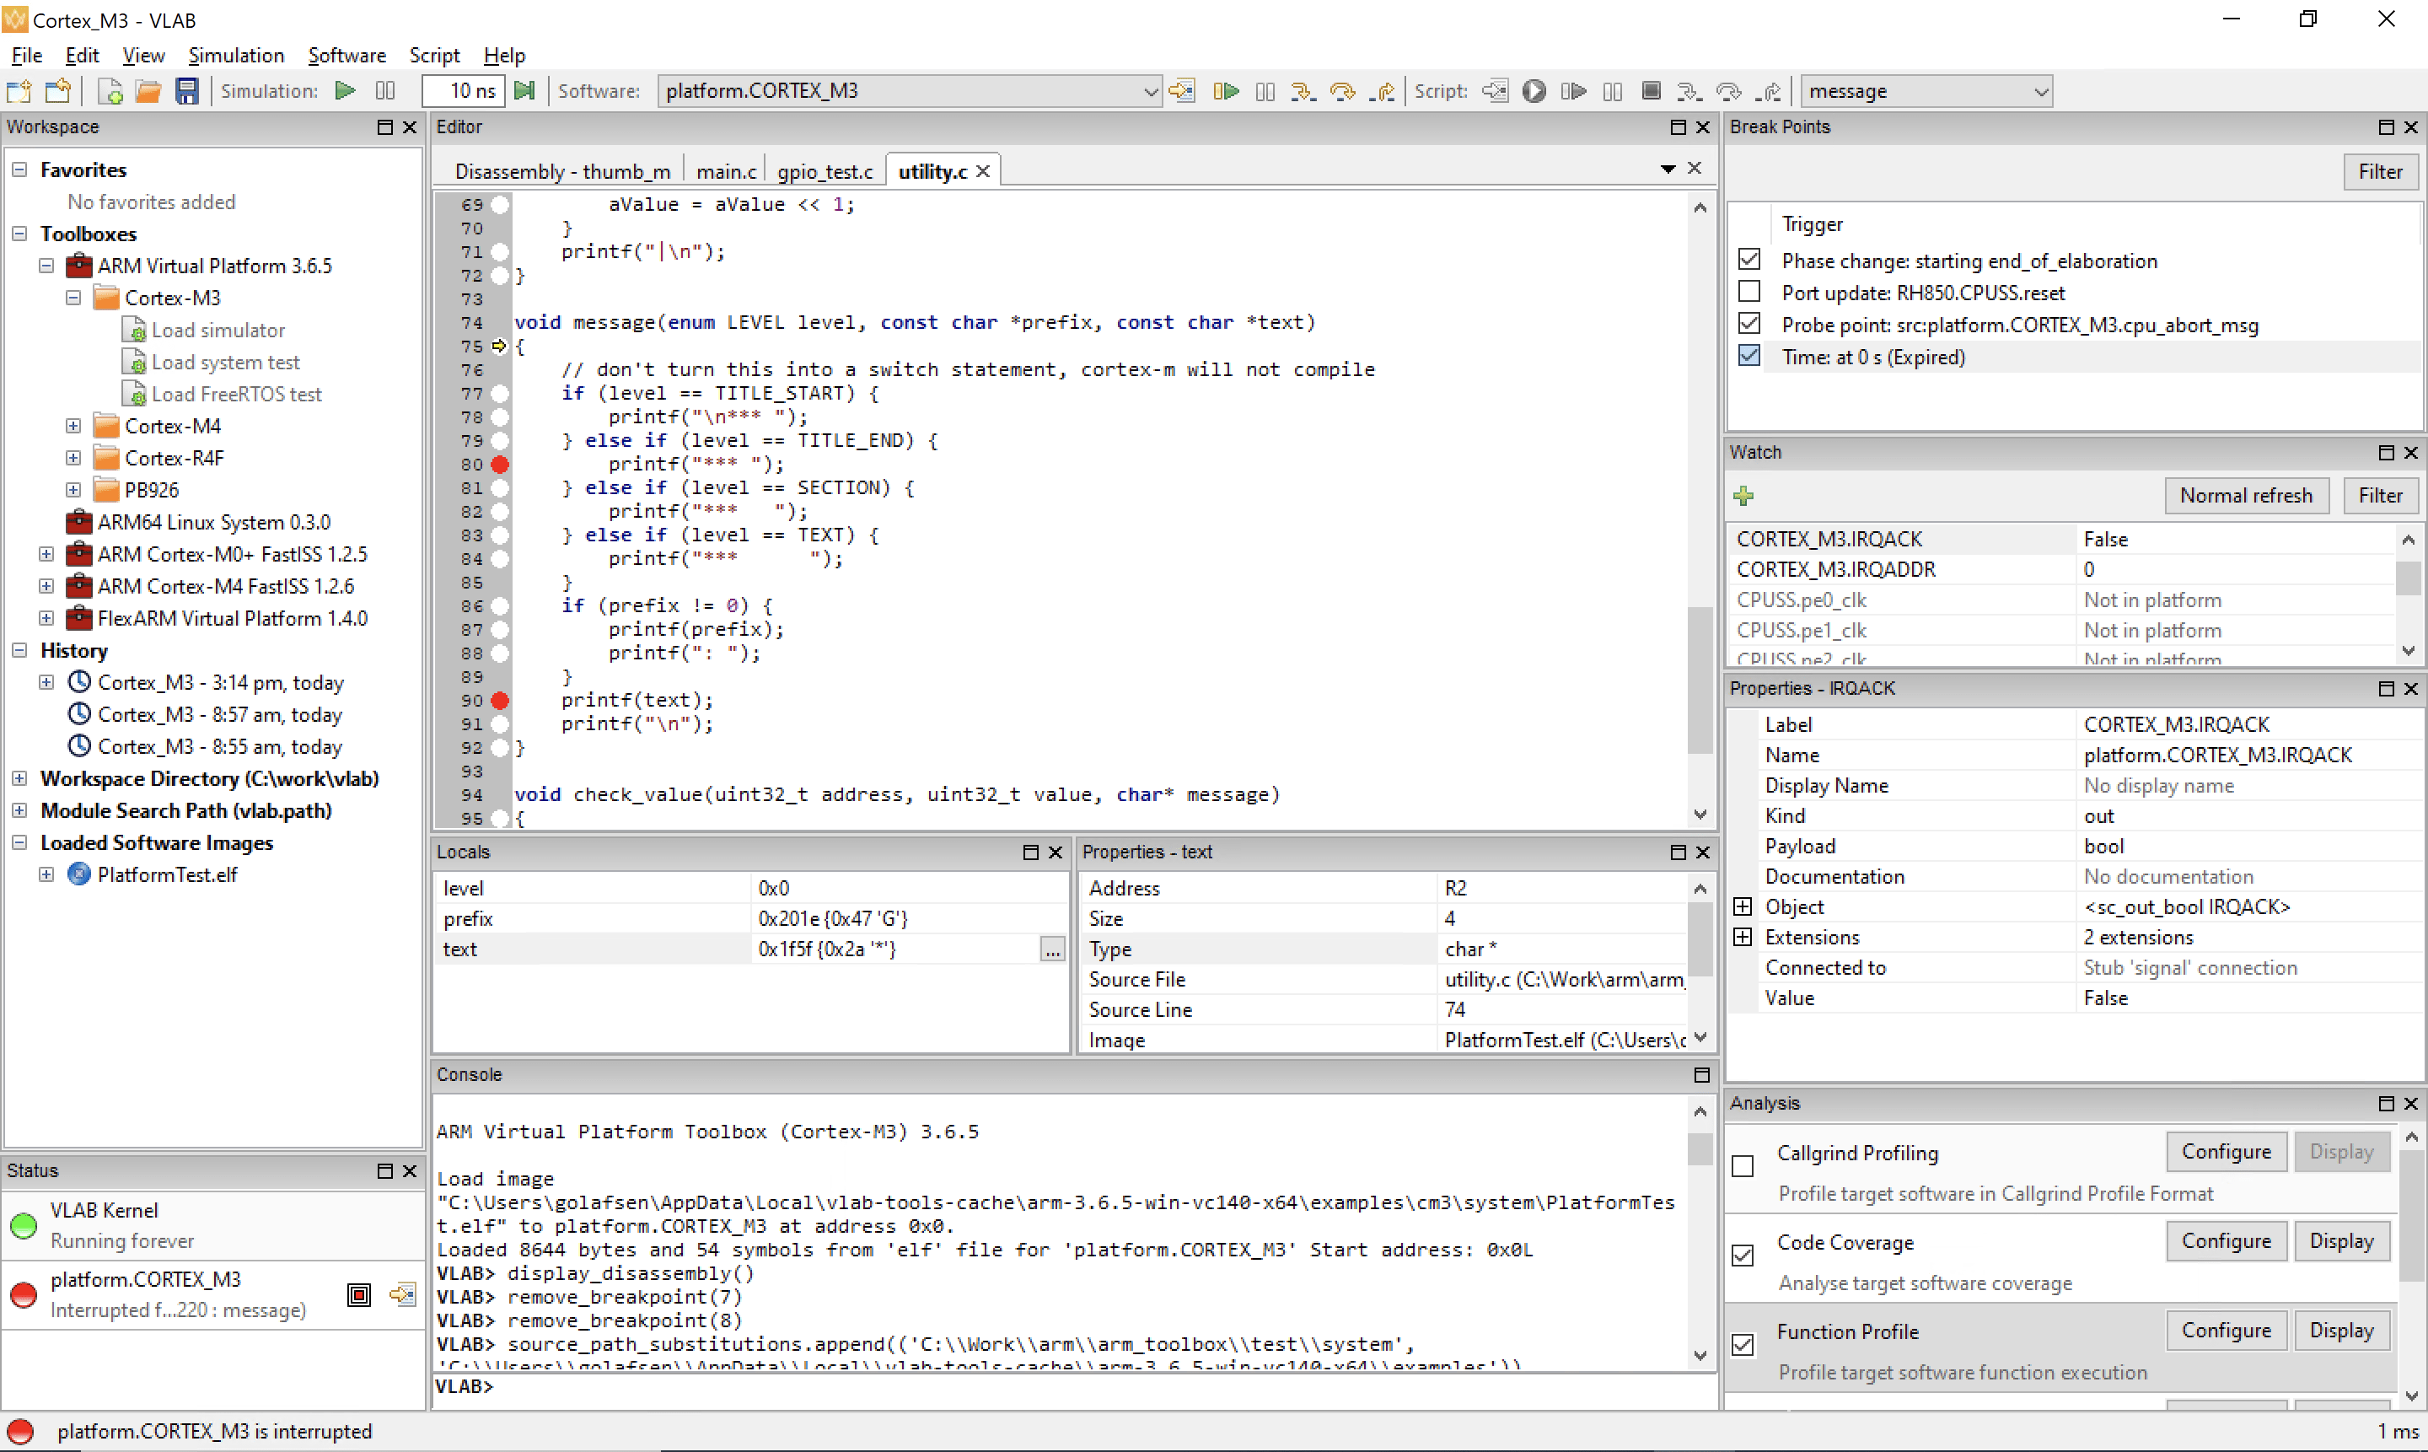The height and width of the screenshot is (1452, 2428).
Task: Click the orange open folder toolbar icon
Action: coord(148,91)
